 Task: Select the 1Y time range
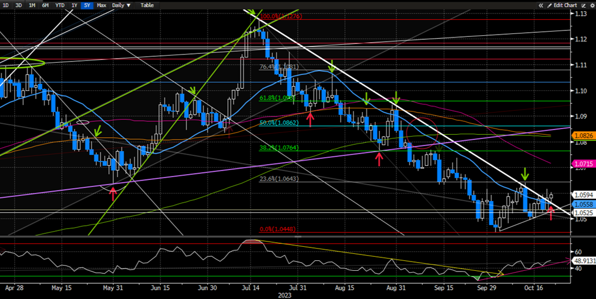[74, 5]
